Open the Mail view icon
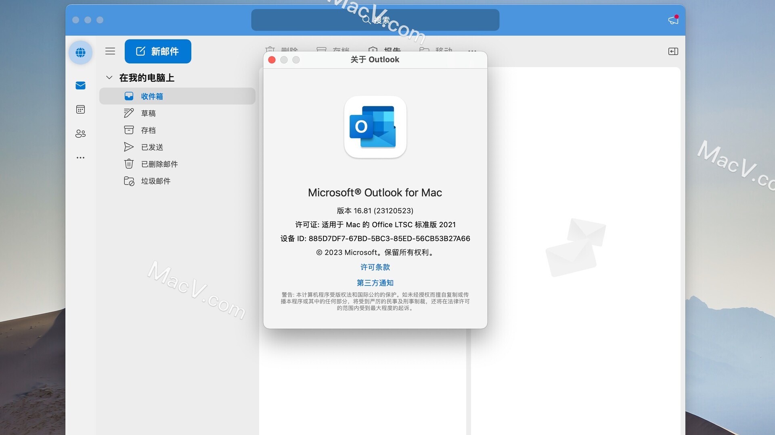 (x=80, y=85)
